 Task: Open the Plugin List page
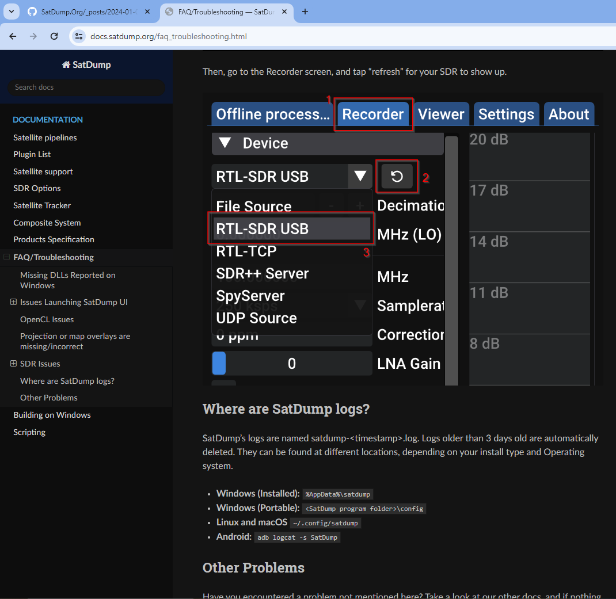[x=32, y=154]
